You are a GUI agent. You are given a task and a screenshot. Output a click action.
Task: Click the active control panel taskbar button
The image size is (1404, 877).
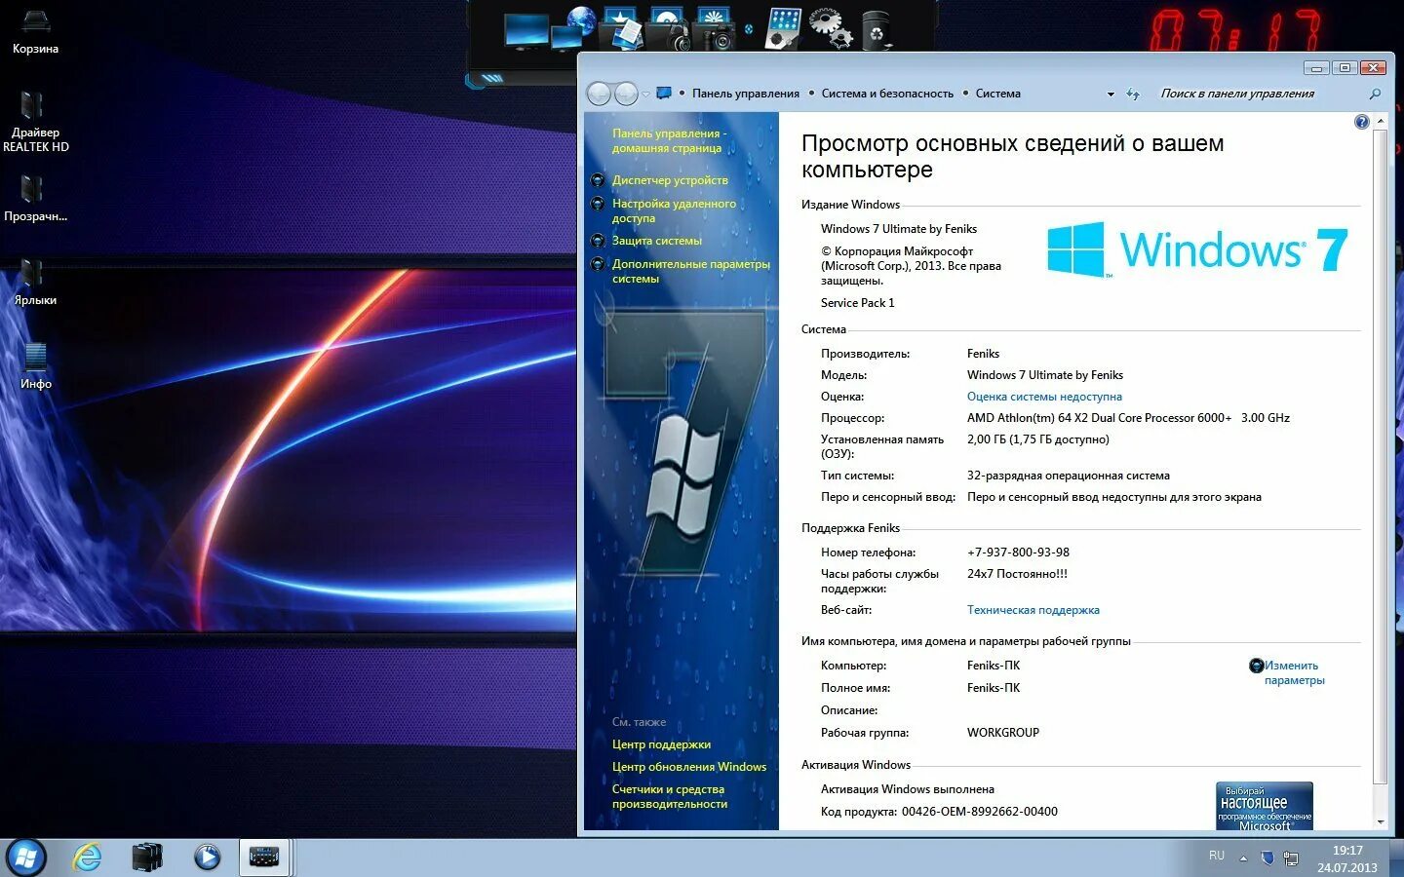coord(264,858)
